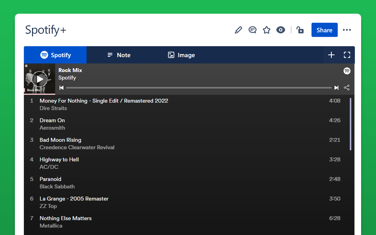Share the playlist via share icon
The height and width of the screenshot is (235, 376).
(x=347, y=87)
